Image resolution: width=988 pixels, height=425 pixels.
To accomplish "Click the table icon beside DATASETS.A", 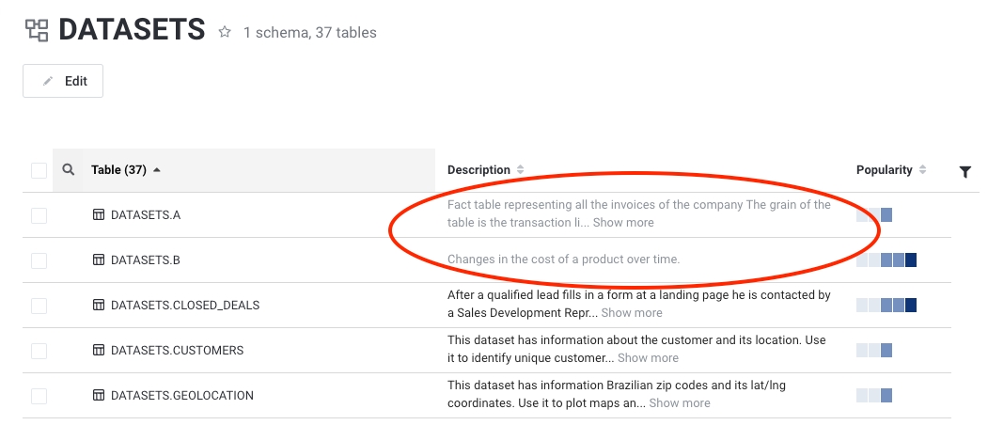I will 99,215.
